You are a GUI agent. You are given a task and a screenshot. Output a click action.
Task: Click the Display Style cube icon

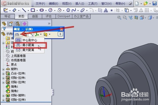click(x=150, y=18)
